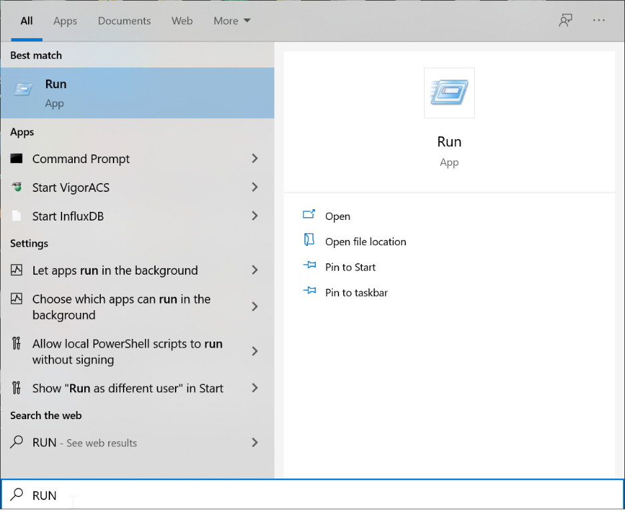Expand Choose which apps can run chevron
The height and width of the screenshot is (512, 625).
[254, 307]
